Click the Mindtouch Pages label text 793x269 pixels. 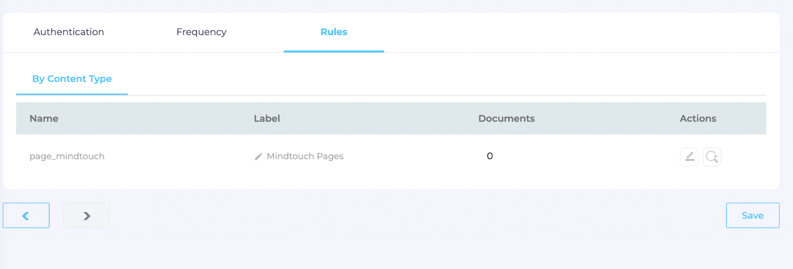305,157
